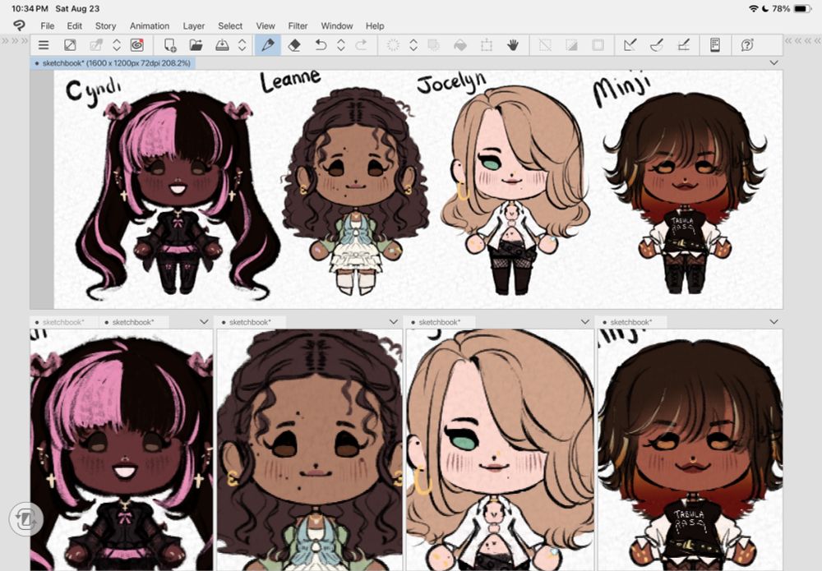The height and width of the screenshot is (571, 822).
Task: Click the Jocelyn close-up canvas view
Action: tap(500, 449)
